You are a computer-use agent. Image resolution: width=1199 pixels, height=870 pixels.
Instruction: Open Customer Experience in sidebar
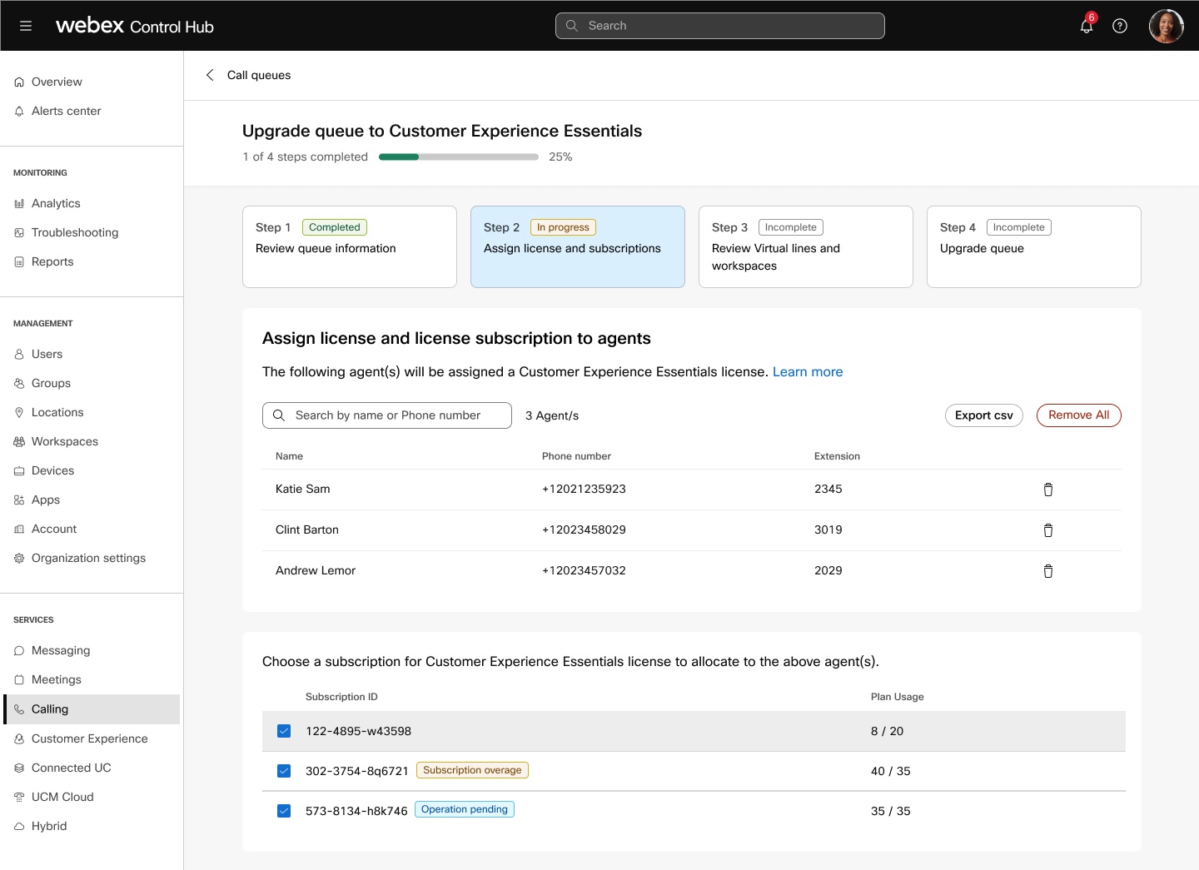(92, 738)
